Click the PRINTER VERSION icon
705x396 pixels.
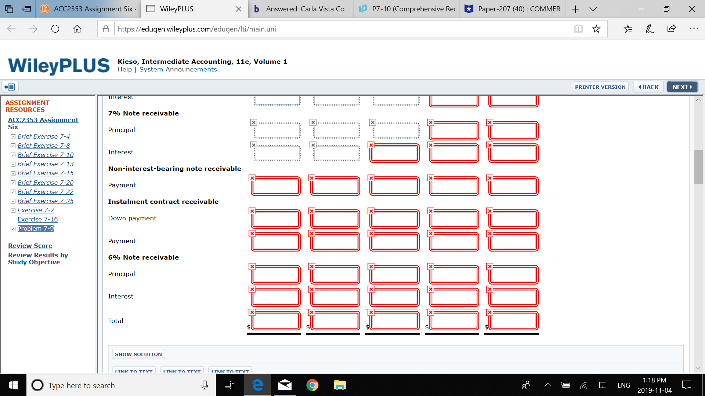(600, 87)
